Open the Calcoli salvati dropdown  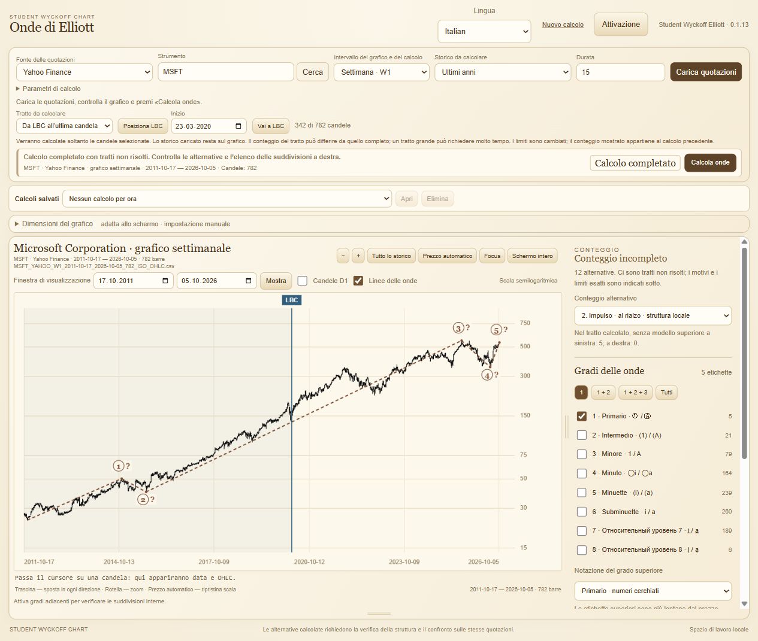tap(227, 199)
